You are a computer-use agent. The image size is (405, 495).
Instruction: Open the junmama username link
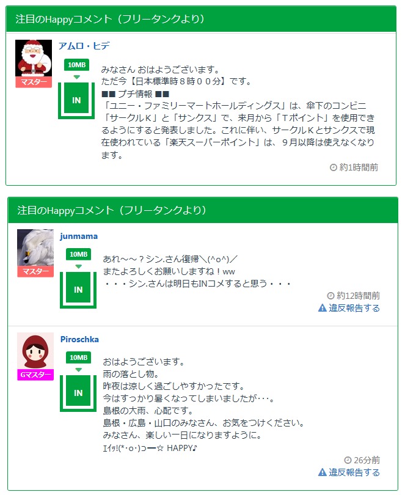(x=79, y=236)
